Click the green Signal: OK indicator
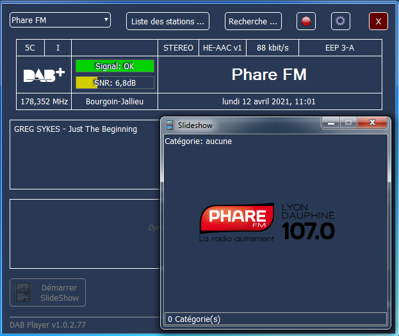The height and width of the screenshot is (336, 399). [115, 66]
